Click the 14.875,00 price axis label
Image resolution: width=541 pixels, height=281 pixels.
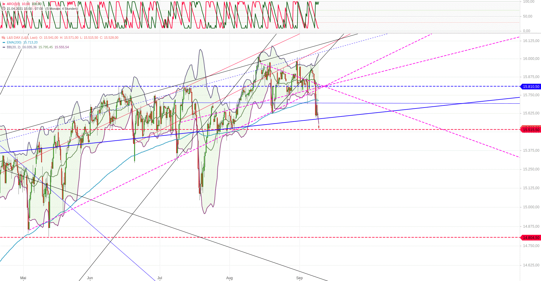tap(531, 226)
